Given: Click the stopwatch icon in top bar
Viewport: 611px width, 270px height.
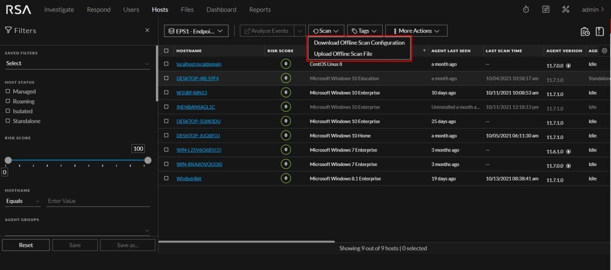Looking at the screenshot, I should click(x=526, y=9).
